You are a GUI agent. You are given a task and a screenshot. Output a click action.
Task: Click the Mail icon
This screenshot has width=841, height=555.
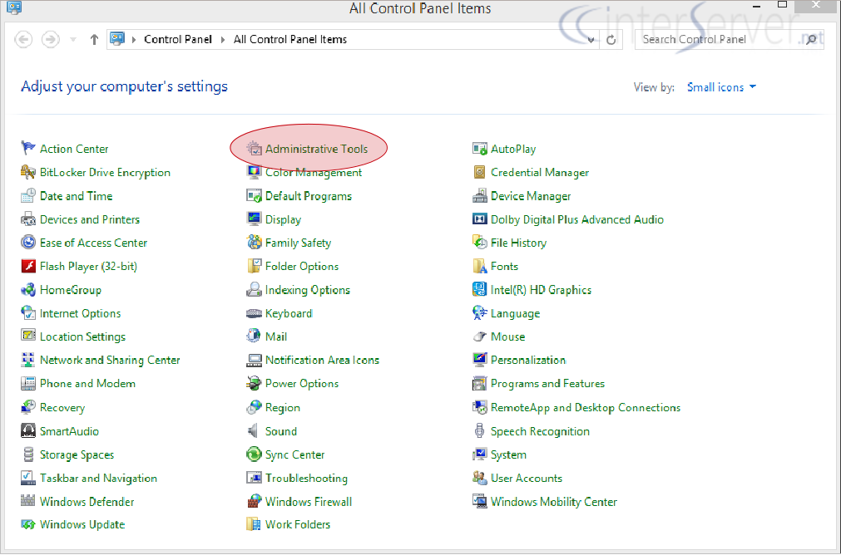[x=254, y=336]
